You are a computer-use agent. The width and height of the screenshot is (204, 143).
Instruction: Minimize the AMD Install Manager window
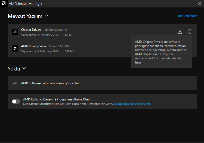pyautogui.click(x=188, y=4)
